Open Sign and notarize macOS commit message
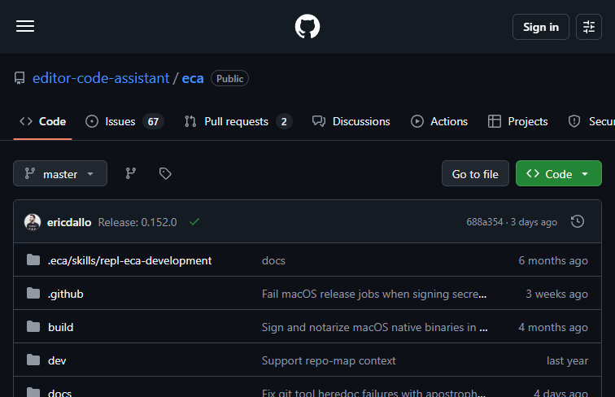Viewport: 615px width, 397px height. (x=374, y=327)
